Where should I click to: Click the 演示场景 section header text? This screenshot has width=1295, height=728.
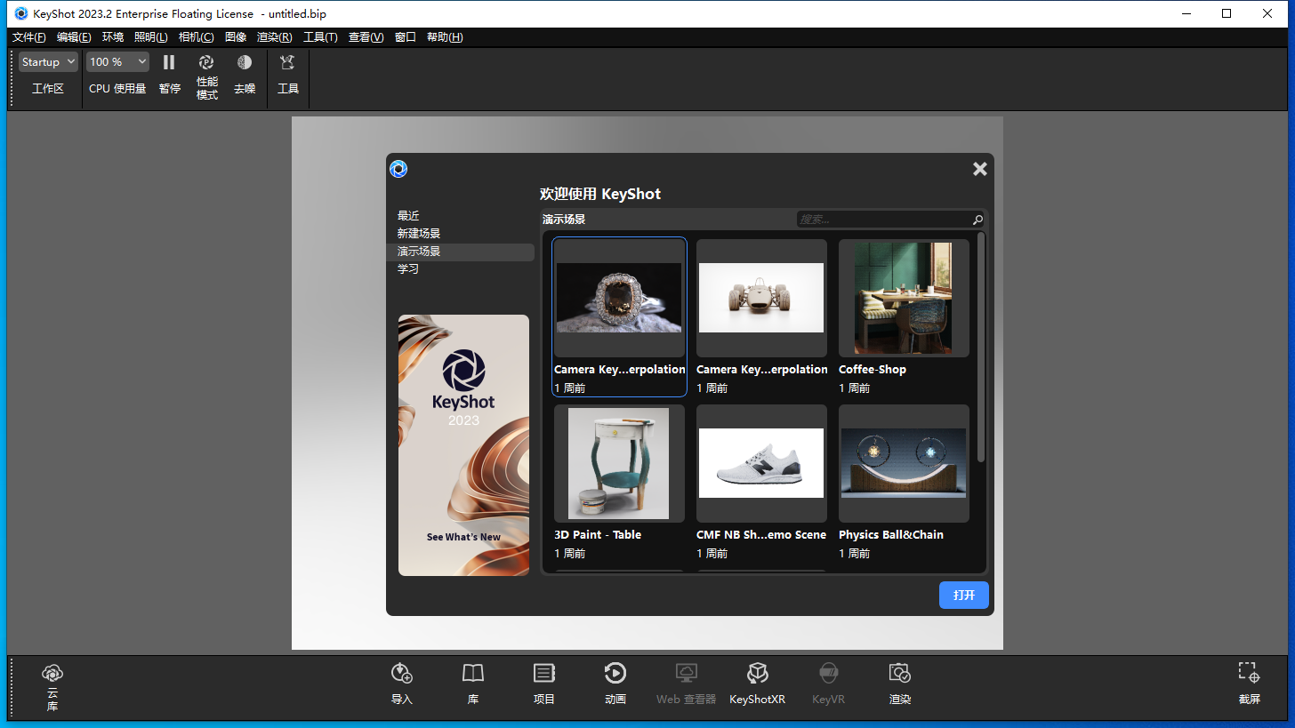tap(564, 220)
